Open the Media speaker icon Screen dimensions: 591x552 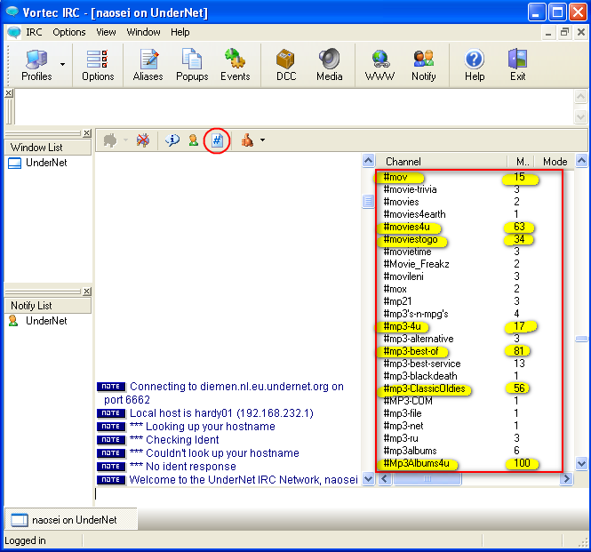click(x=330, y=65)
